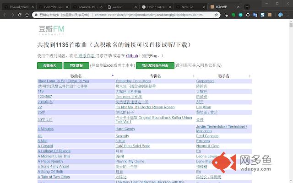Click the 豆瓣FM logo

(x=52, y=30)
